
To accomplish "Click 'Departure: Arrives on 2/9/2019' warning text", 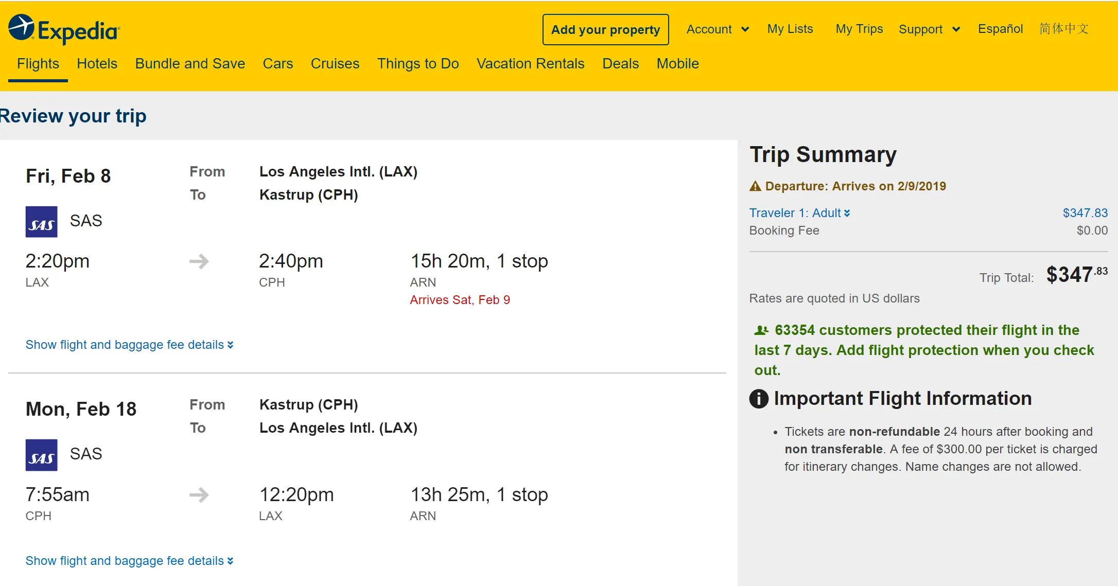I will [x=855, y=186].
